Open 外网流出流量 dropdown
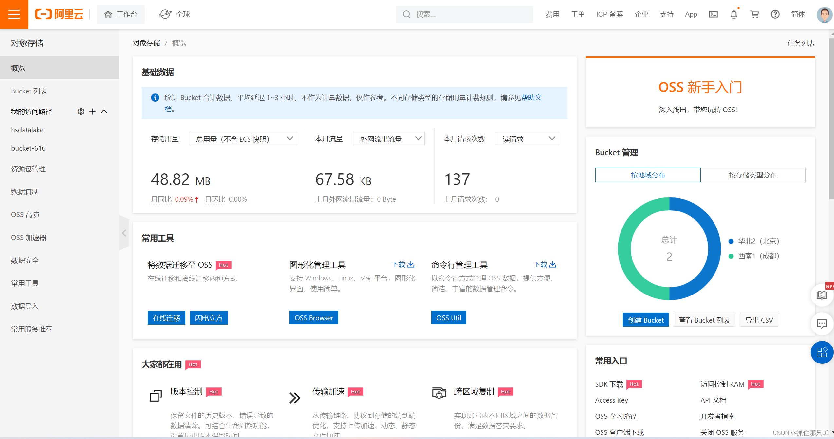 point(389,139)
